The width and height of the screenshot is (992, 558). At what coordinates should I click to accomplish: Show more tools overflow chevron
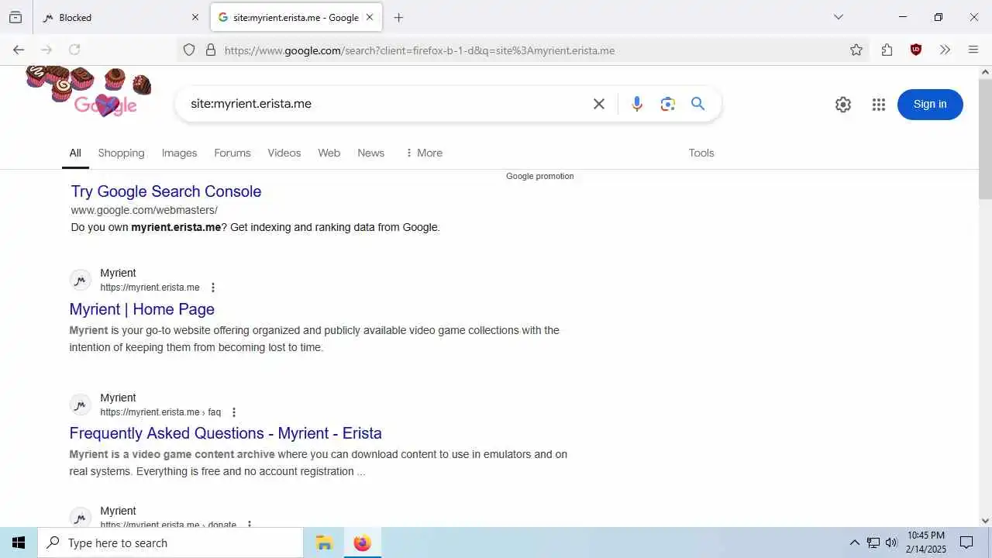[945, 50]
